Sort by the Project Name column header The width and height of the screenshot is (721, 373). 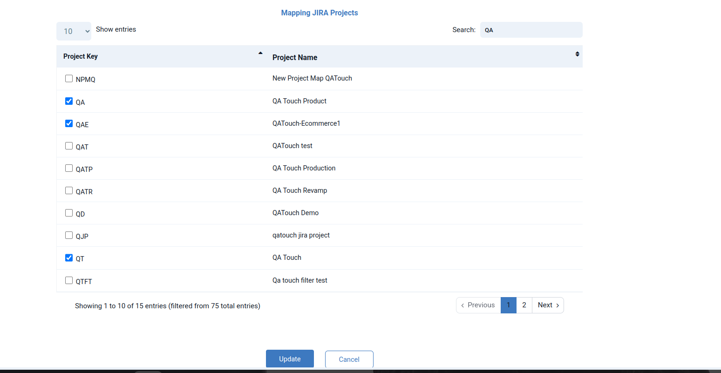coord(295,57)
